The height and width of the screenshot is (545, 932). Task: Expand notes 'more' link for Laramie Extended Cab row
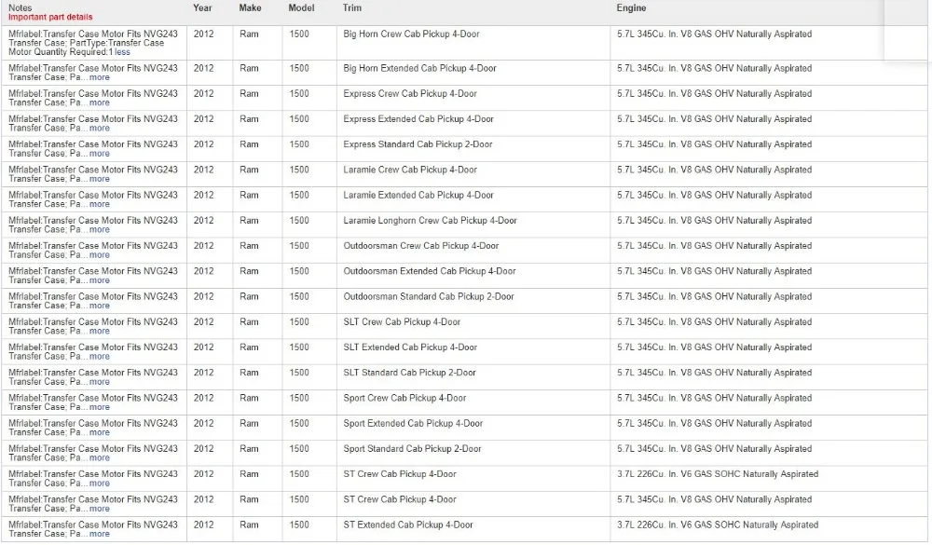[100, 204]
